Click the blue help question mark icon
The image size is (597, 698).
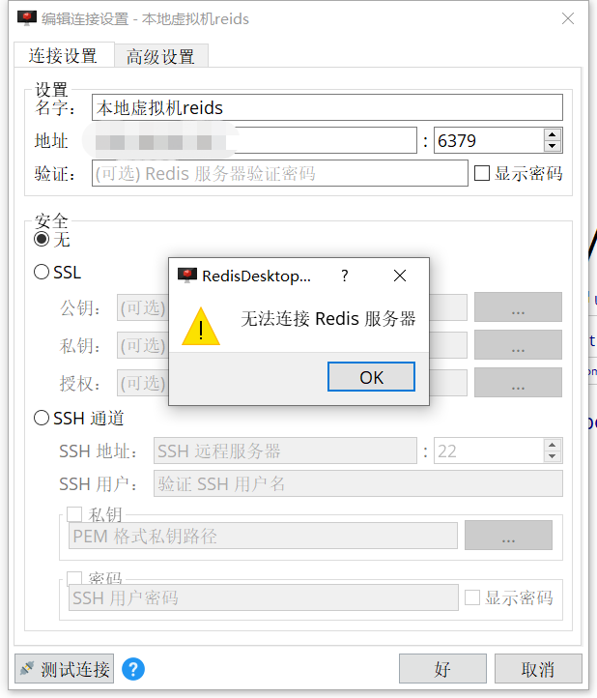(132, 669)
